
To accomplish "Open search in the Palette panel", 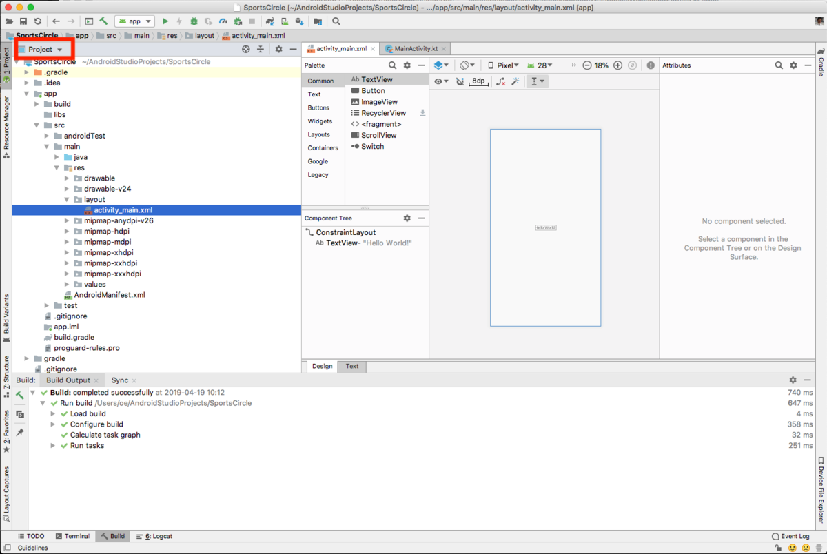I will click(x=392, y=65).
